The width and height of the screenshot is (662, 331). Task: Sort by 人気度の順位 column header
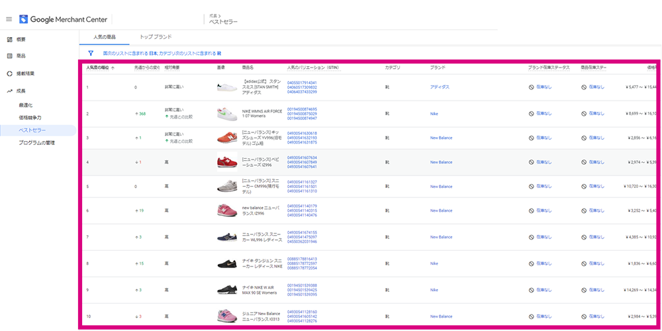(97, 68)
